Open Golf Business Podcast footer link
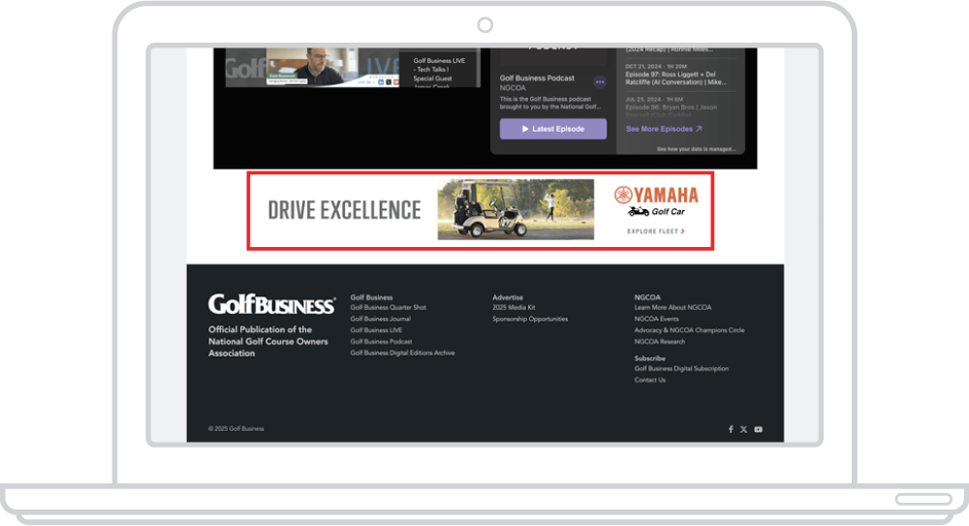 (381, 341)
